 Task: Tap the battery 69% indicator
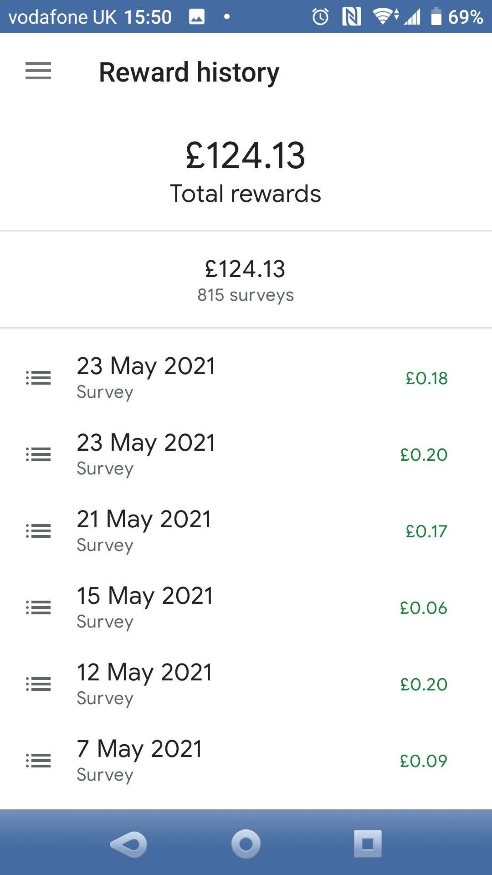point(457,17)
